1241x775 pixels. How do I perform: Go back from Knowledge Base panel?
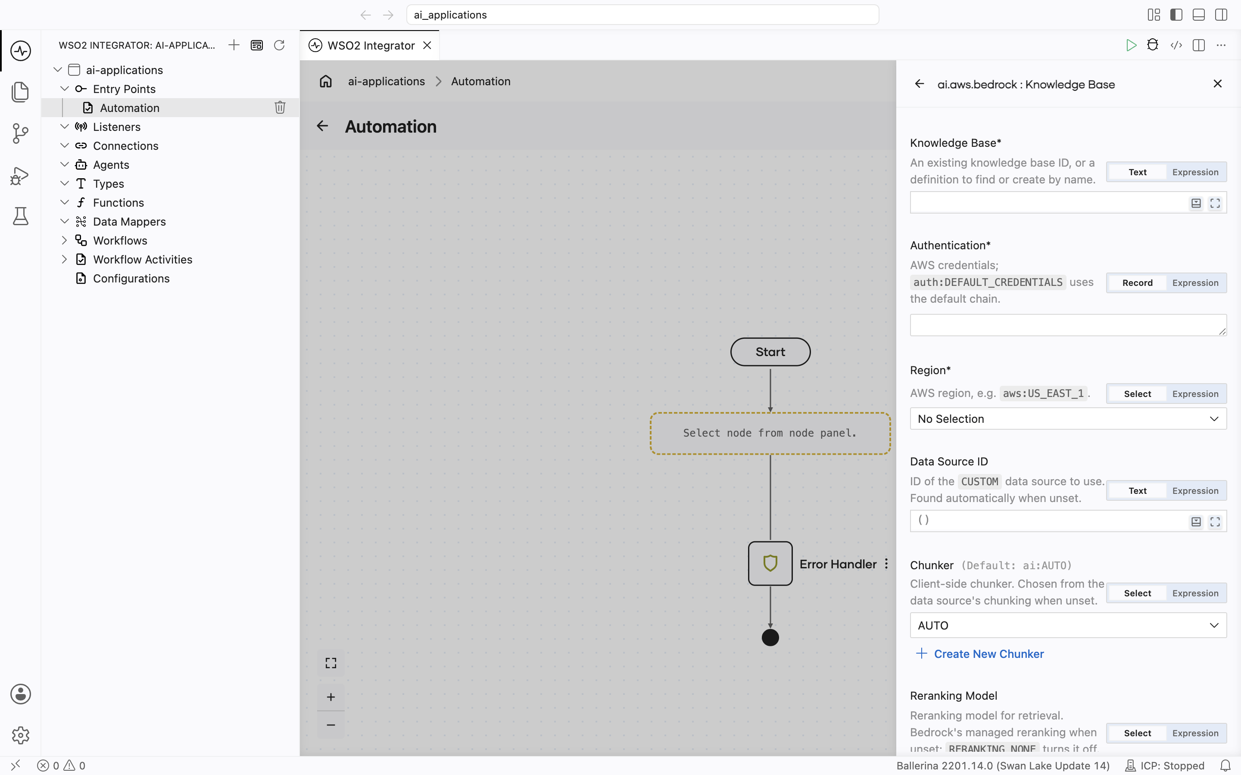pos(920,84)
